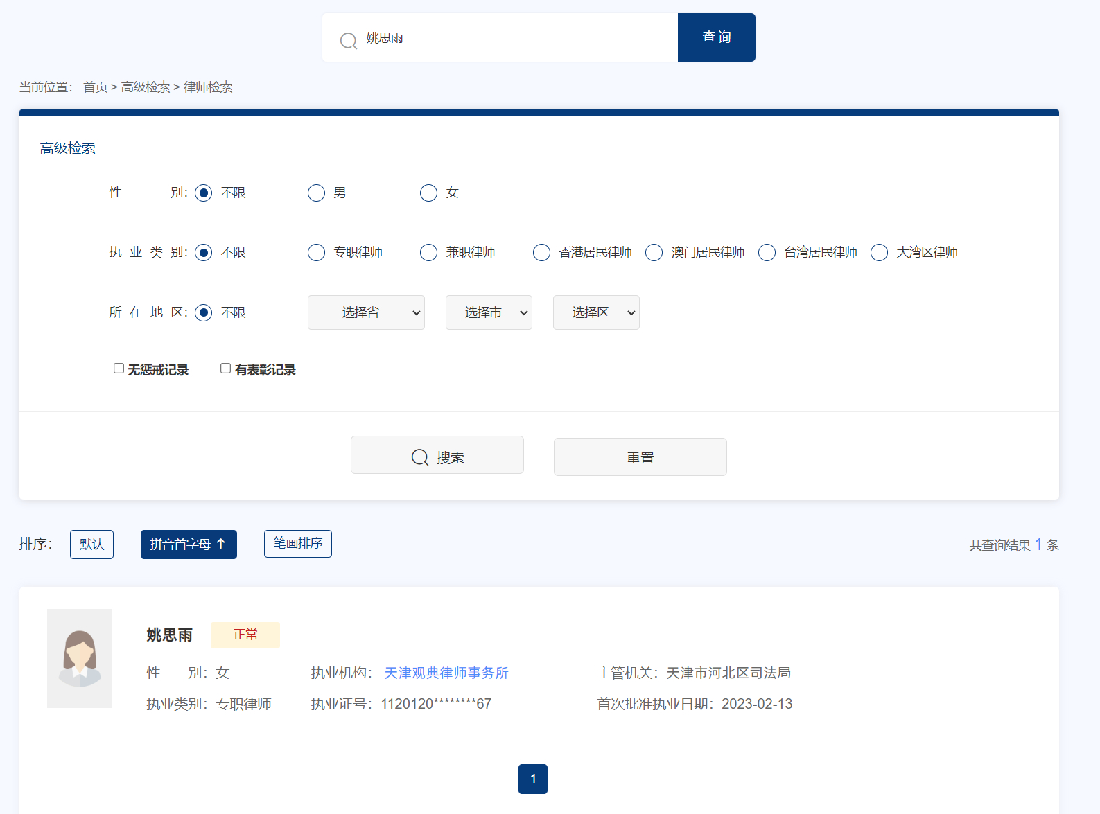Select the 男 gender radio button
1100x814 pixels.
point(316,193)
